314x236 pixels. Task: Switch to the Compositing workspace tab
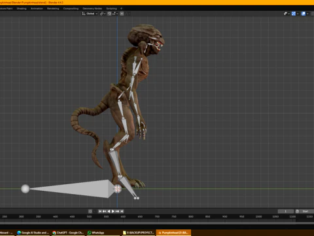[x=71, y=9]
